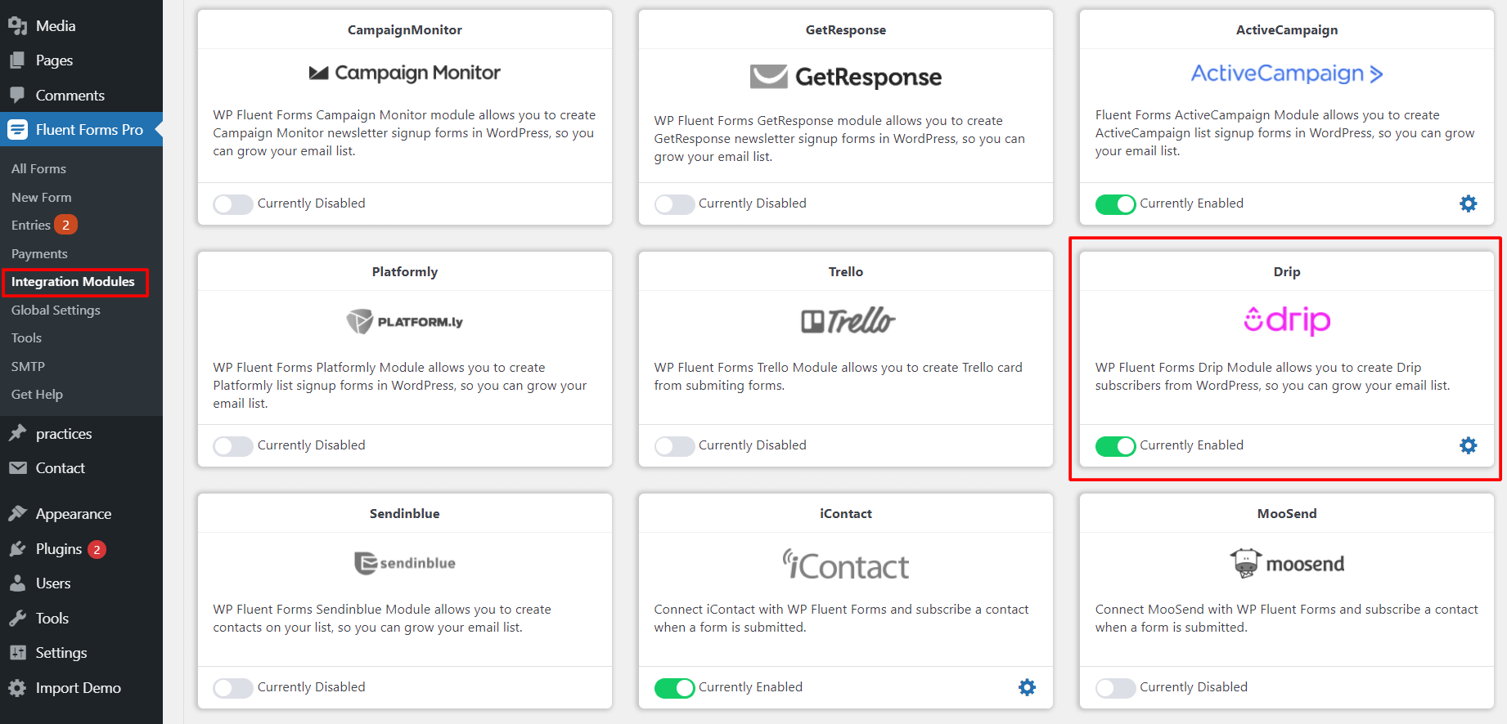Image resolution: width=1507 pixels, height=724 pixels.
Task: Go to Comments in admin sidebar
Action: click(70, 95)
